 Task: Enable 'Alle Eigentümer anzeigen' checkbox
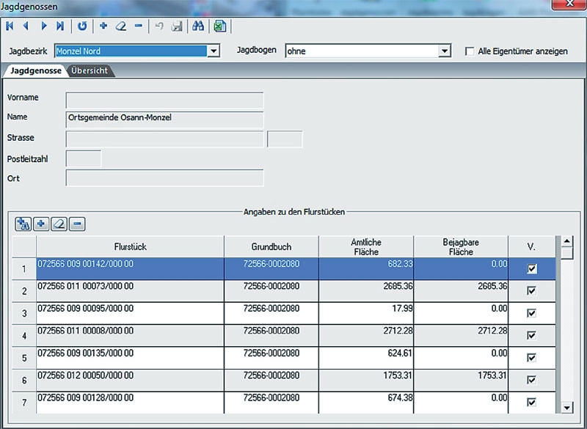click(x=470, y=51)
